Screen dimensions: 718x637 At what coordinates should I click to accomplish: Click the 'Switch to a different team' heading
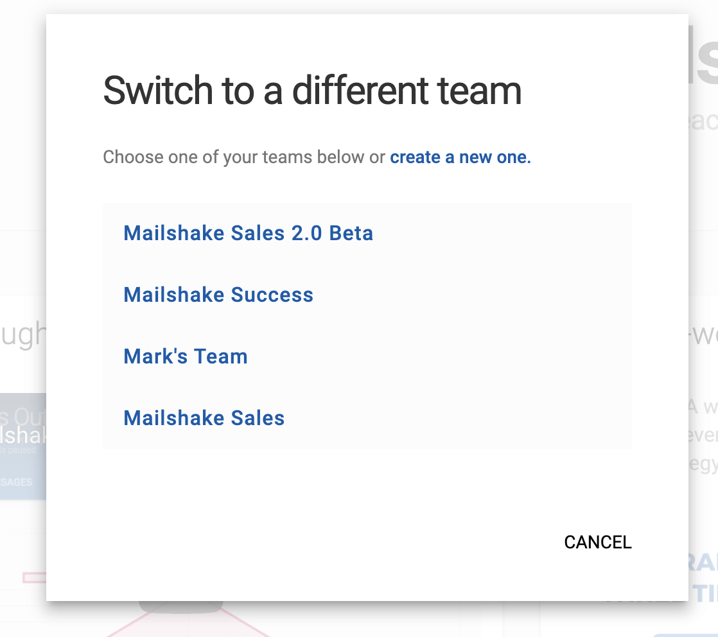(312, 91)
